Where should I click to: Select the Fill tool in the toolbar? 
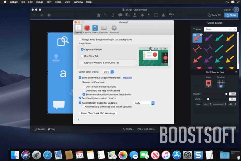142,15
